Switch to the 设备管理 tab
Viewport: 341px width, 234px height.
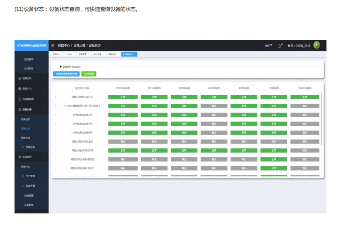pos(82,54)
